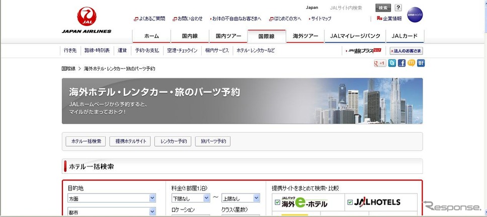Share page on Twitter icon
This screenshot has height=217, width=487.
(392, 63)
